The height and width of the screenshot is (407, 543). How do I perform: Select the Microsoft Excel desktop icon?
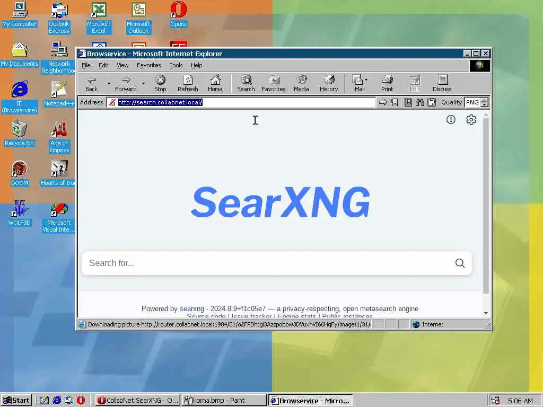pyautogui.click(x=99, y=18)
